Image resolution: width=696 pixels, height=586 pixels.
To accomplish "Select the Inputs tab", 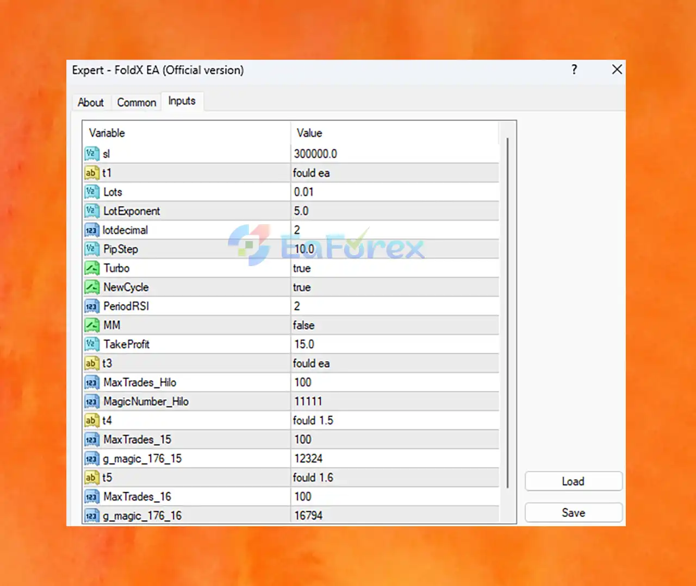I will pos(182,101).
